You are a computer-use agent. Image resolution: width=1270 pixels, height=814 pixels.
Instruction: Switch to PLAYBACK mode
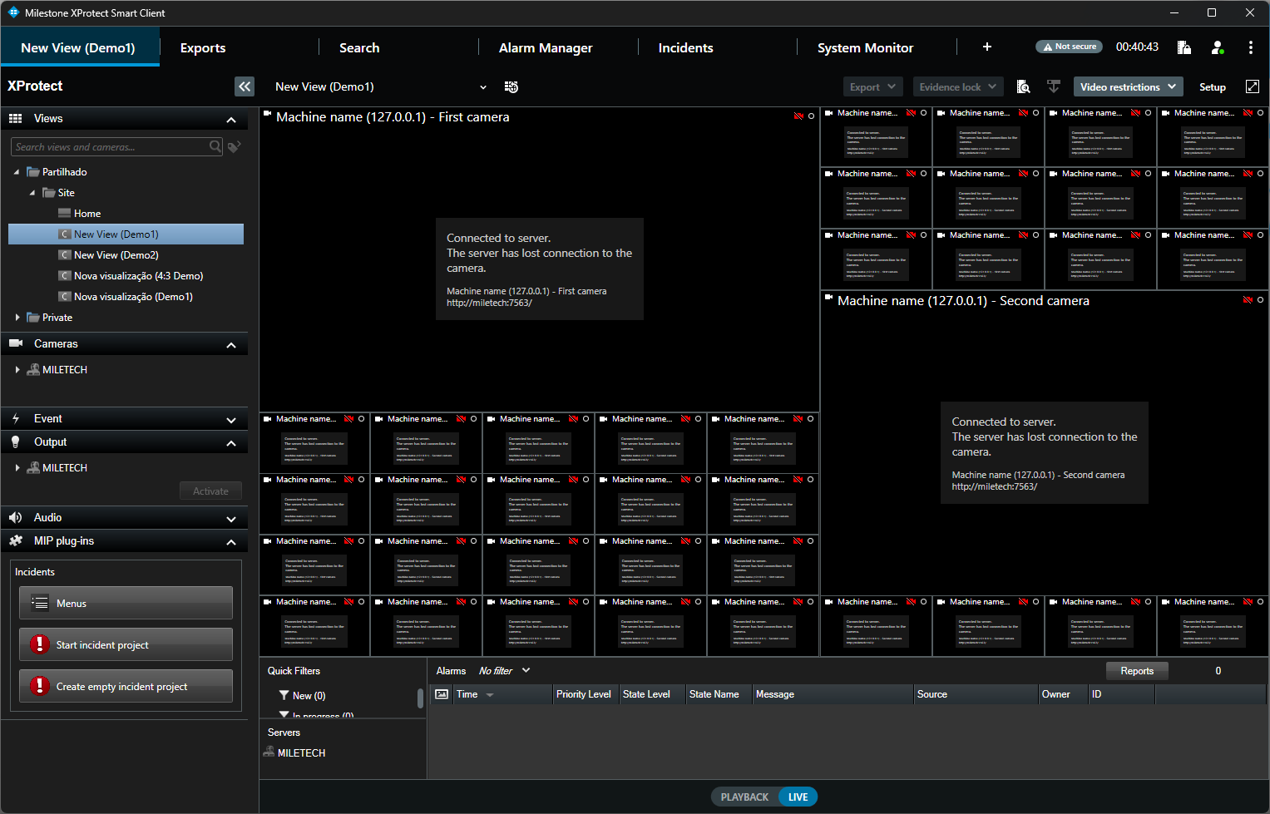click(744, 797)
